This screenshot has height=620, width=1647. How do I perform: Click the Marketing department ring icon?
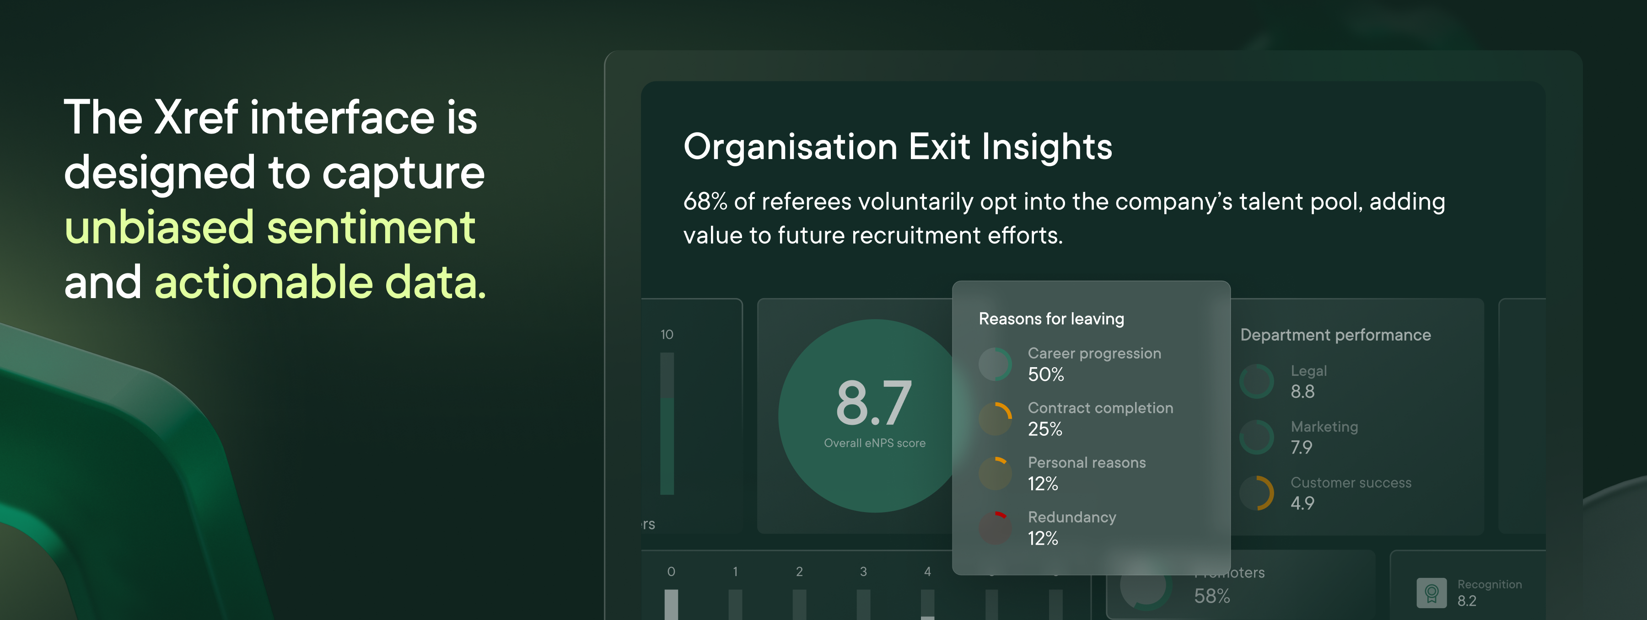tap(1256, 437)
